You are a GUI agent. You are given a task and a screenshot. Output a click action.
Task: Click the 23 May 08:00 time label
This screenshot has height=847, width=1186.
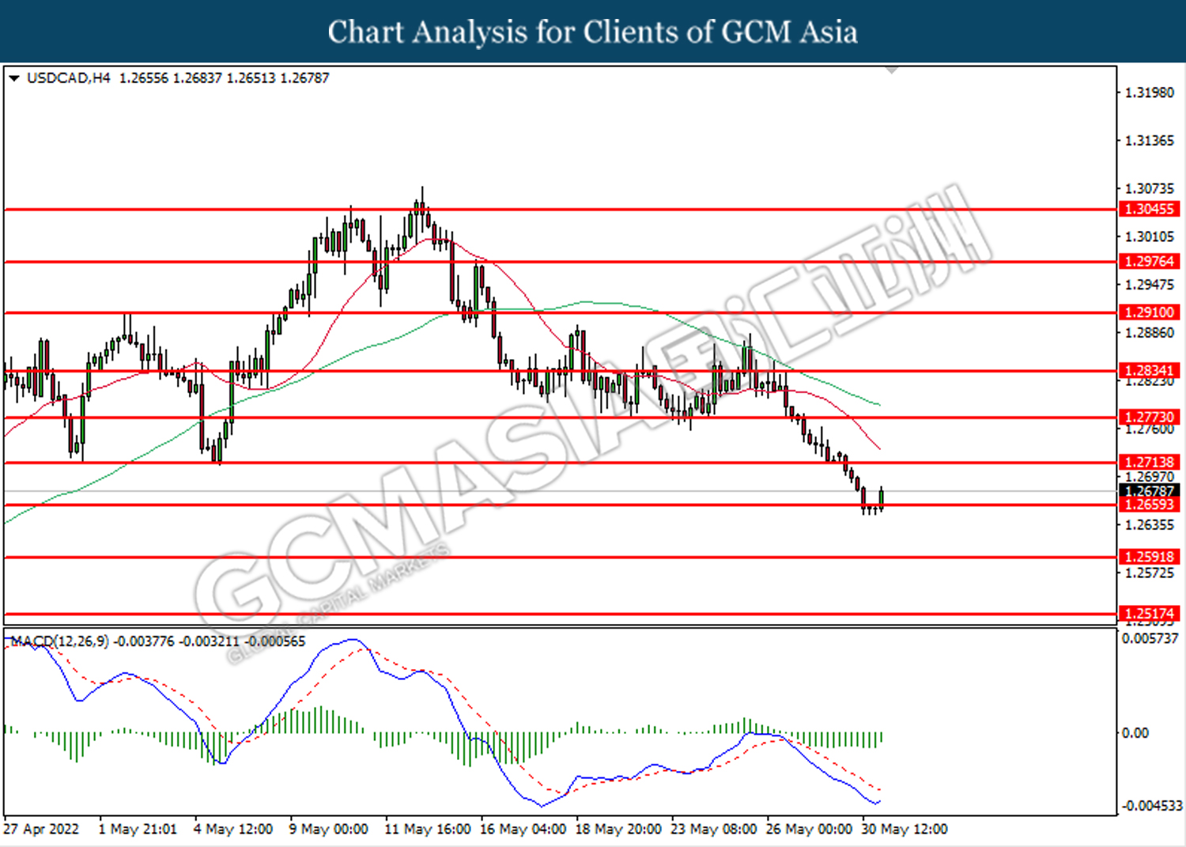tap(715, 829)
